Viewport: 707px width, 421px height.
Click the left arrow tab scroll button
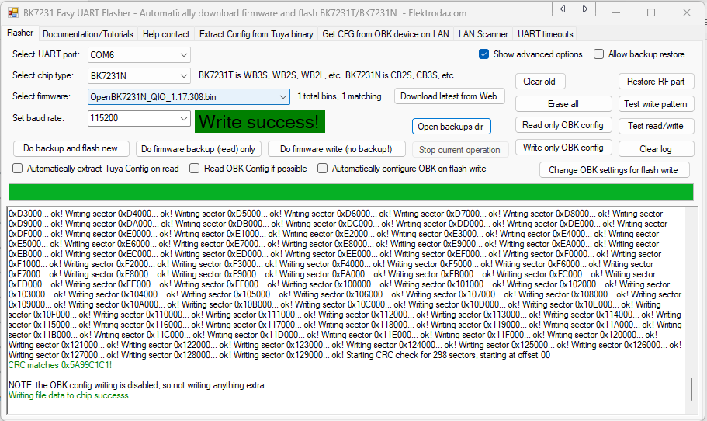click(x=563, y=9)
